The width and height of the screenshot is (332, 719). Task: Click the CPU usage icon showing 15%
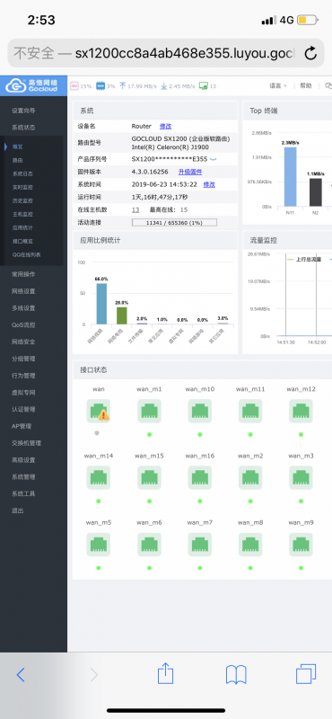(74, 85)
